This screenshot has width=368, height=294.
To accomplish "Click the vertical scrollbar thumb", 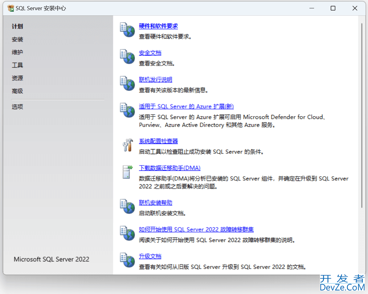I will 362,115.
